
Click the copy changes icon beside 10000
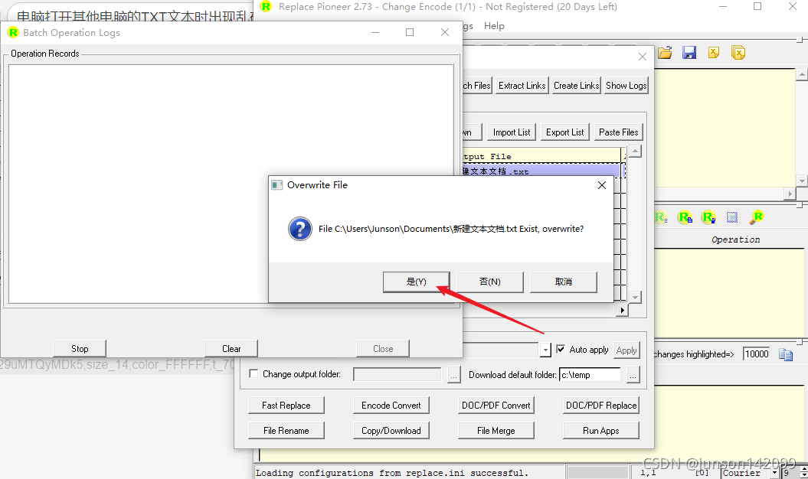coord(785,354)
